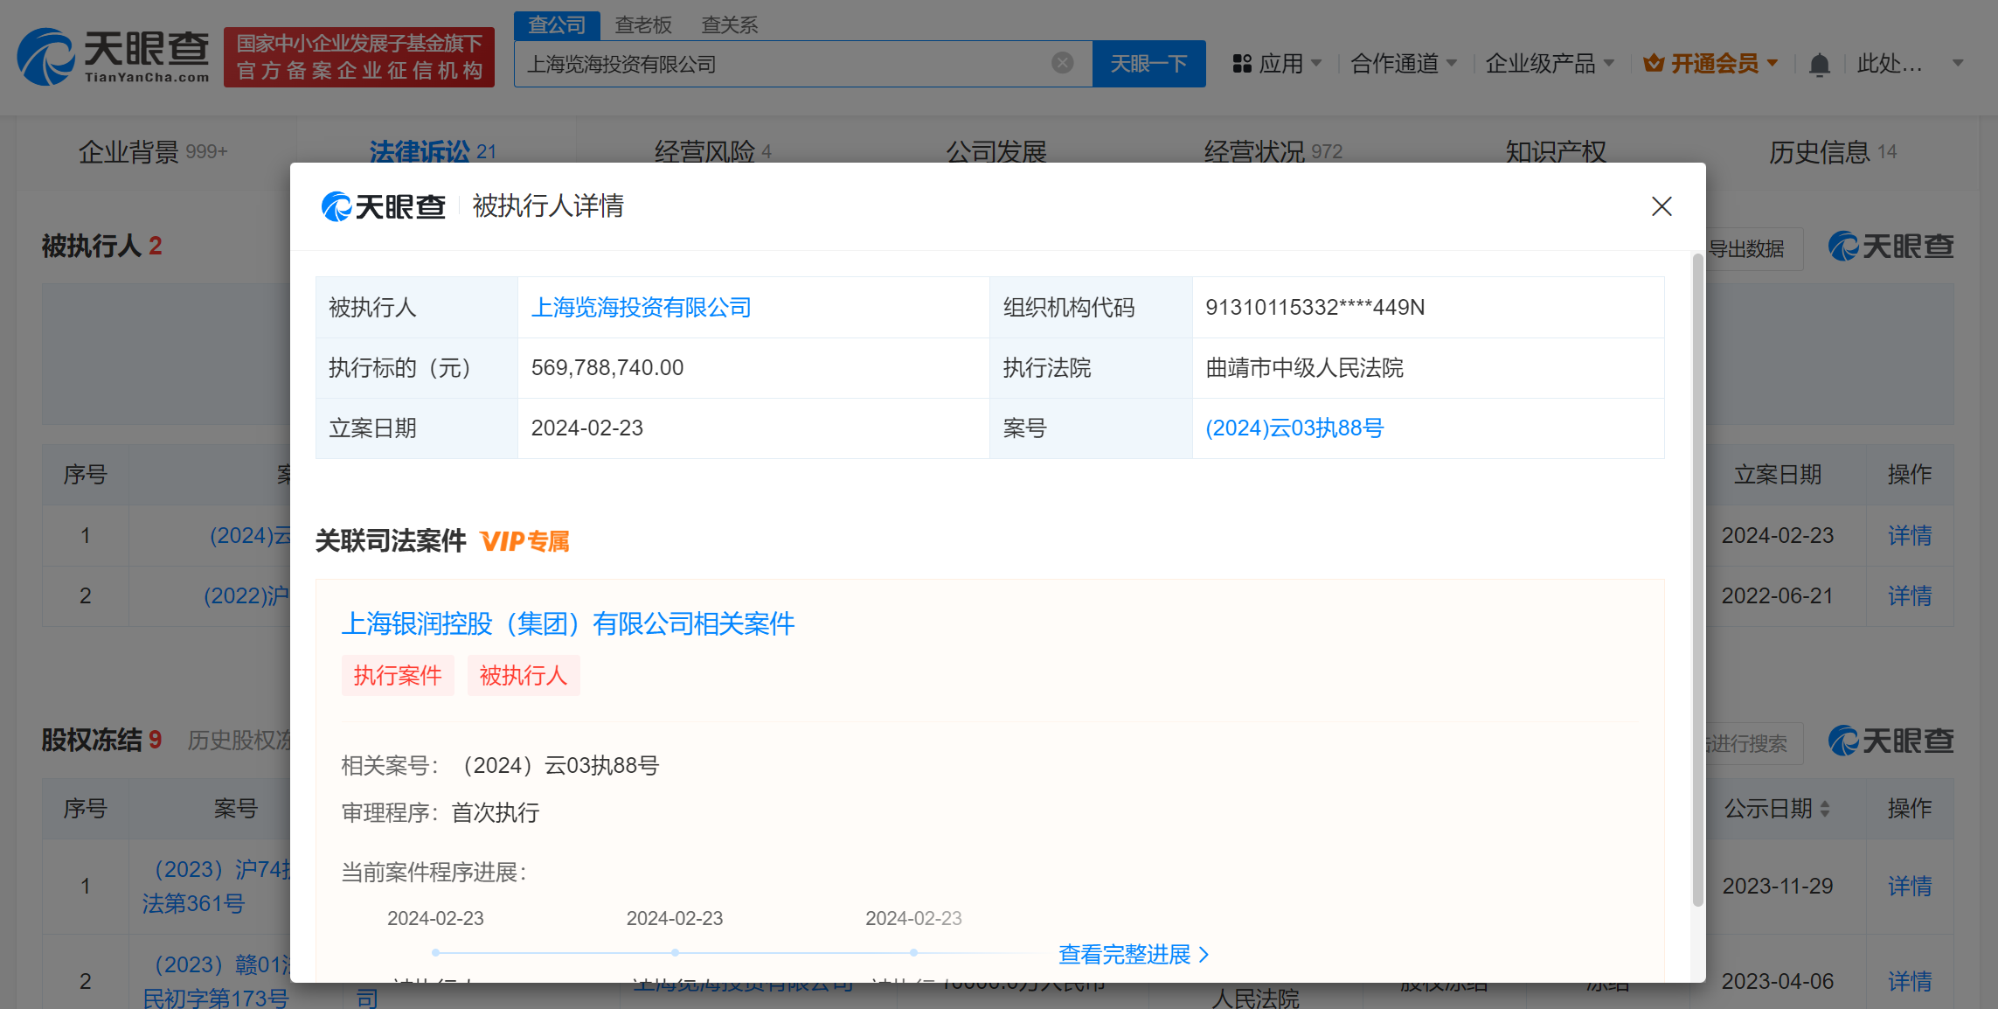Clear the search box using the X icon
The width and height of the screenshot is (1998, 1009).
coord(1062,61)
